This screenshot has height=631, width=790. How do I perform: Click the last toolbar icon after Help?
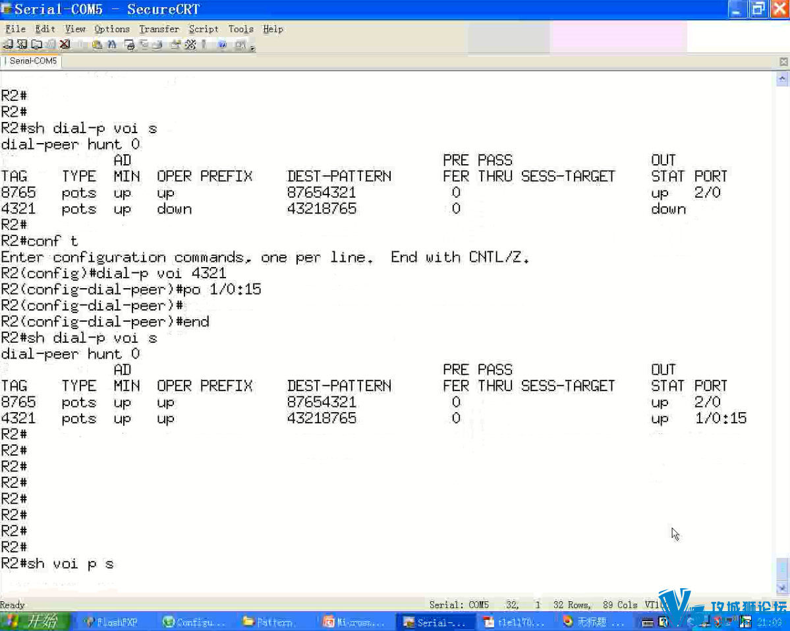[x=240, y=44]
